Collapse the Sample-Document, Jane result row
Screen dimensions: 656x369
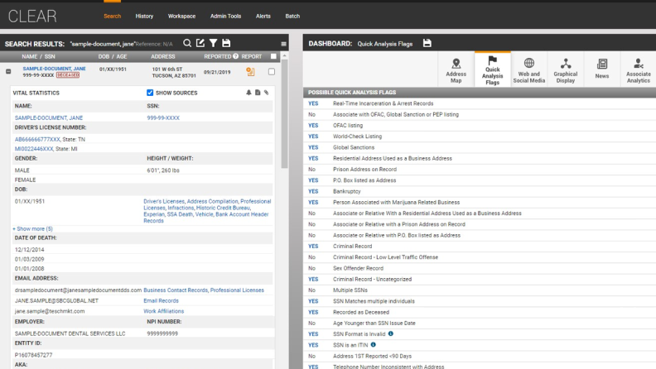point(8,72)
